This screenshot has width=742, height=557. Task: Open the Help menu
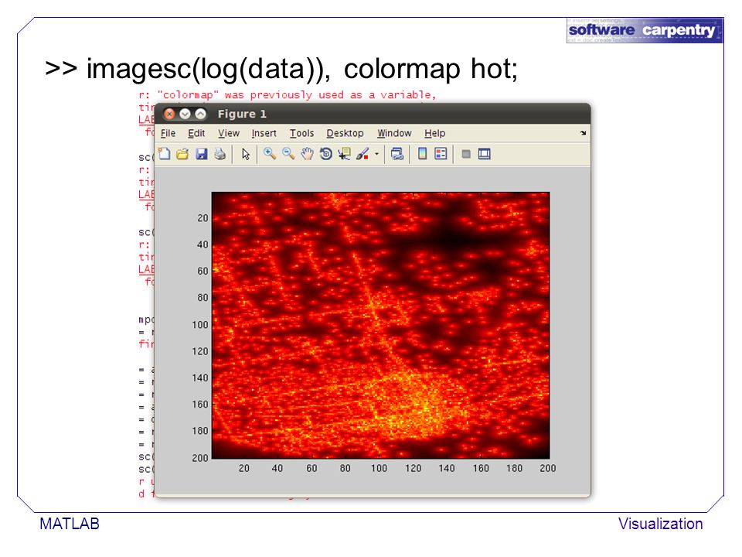[x=435, y=134]
